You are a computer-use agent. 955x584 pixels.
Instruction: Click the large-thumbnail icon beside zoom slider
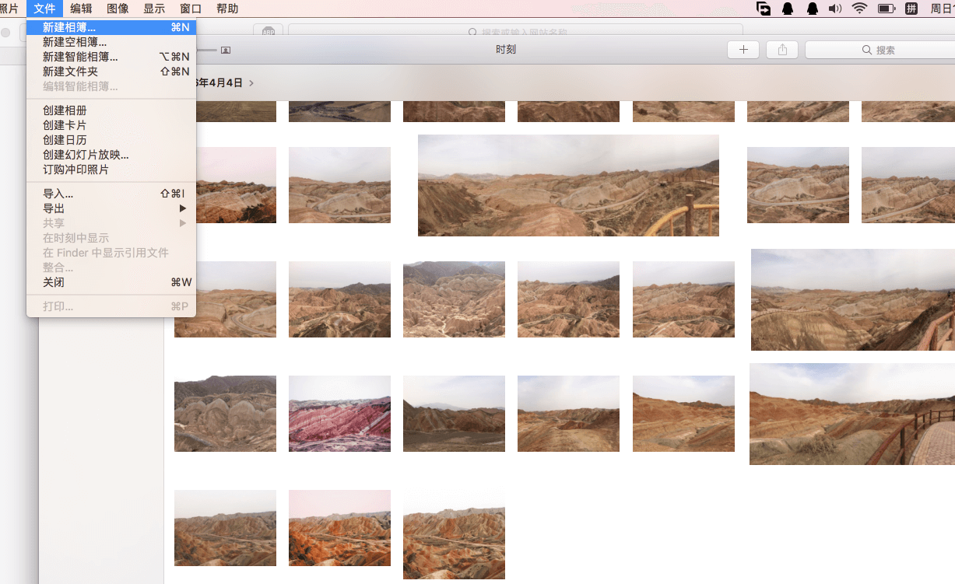(226, 50)
